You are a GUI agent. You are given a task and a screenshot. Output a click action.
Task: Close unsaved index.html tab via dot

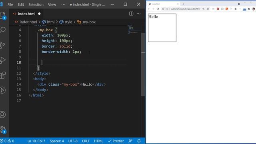click(39, 14)
